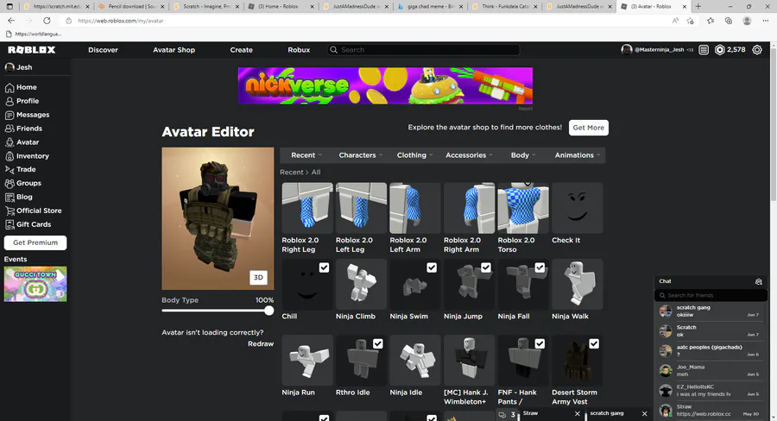Switch to the giga chad meme tab

pyautogui.click(x=429, y=6)
